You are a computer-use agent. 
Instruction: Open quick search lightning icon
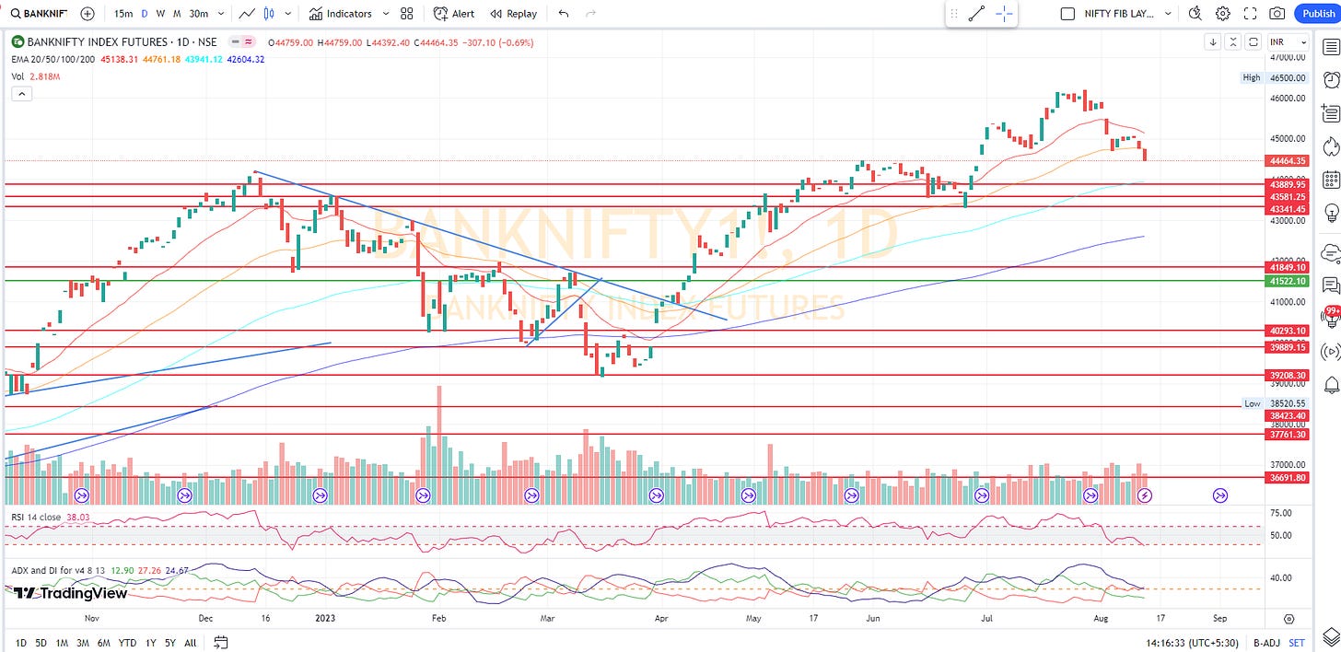pos(1195,14)
